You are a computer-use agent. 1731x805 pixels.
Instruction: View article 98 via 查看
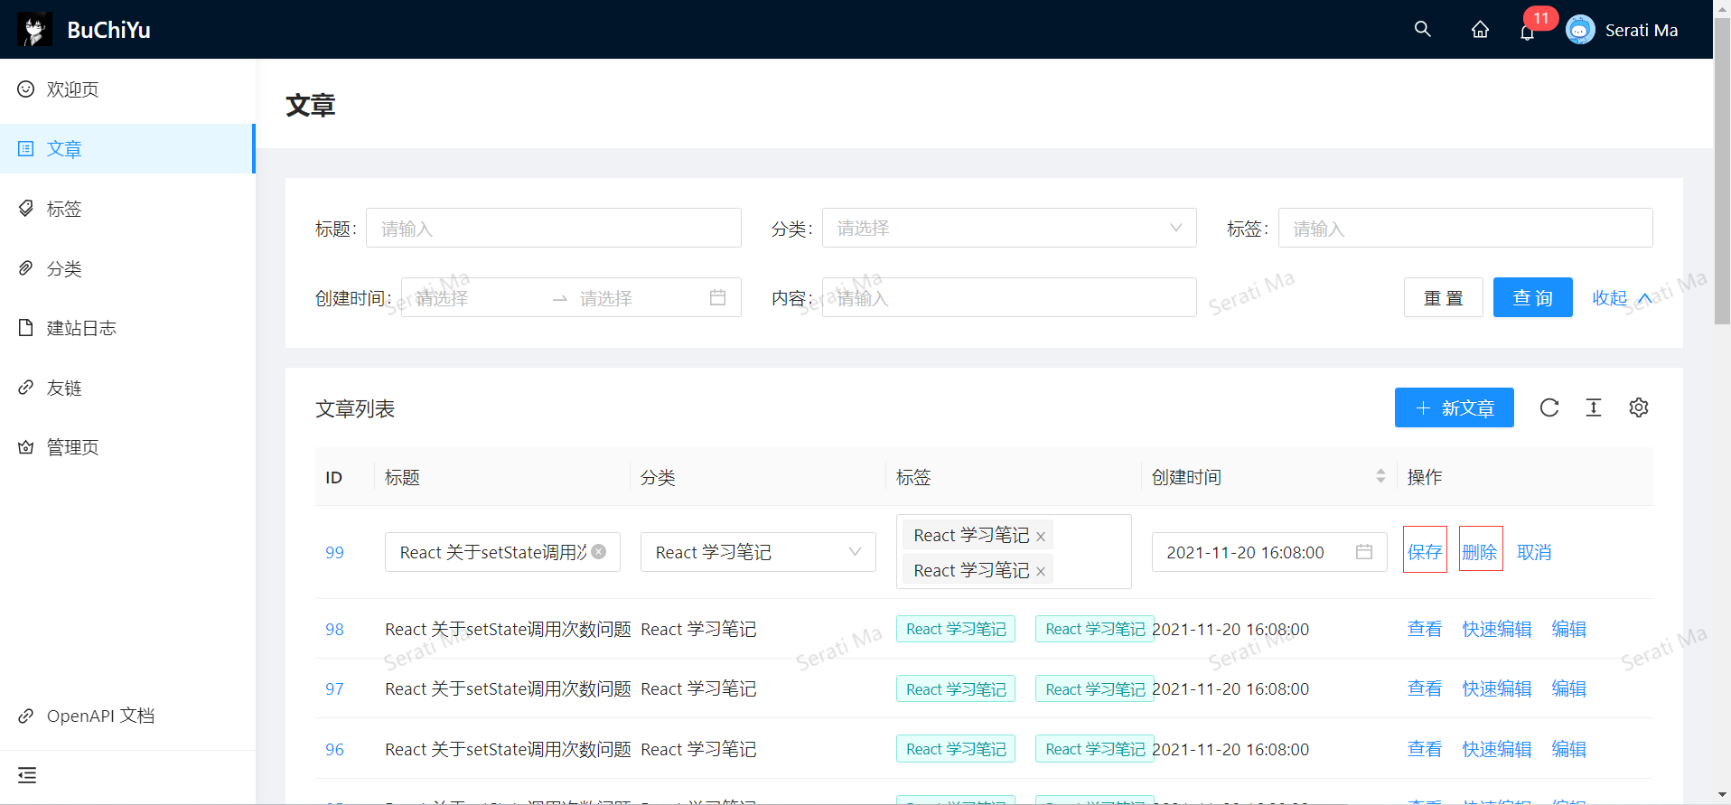1425,629
